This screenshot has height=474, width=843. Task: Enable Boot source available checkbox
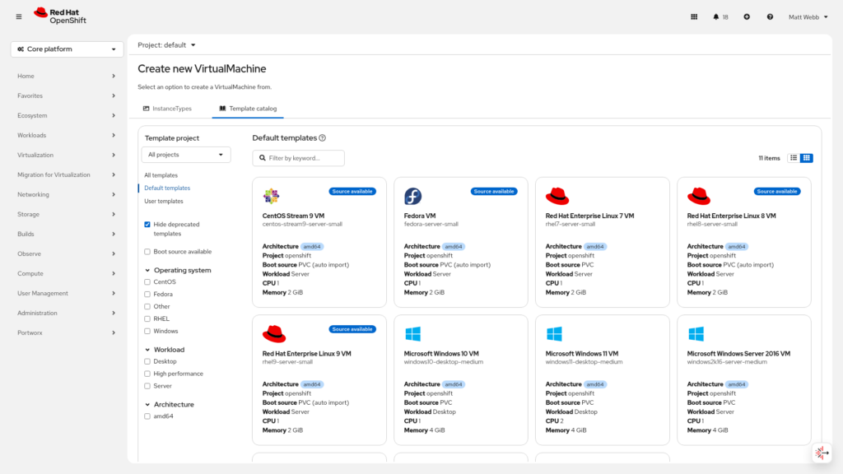(147, 252)
